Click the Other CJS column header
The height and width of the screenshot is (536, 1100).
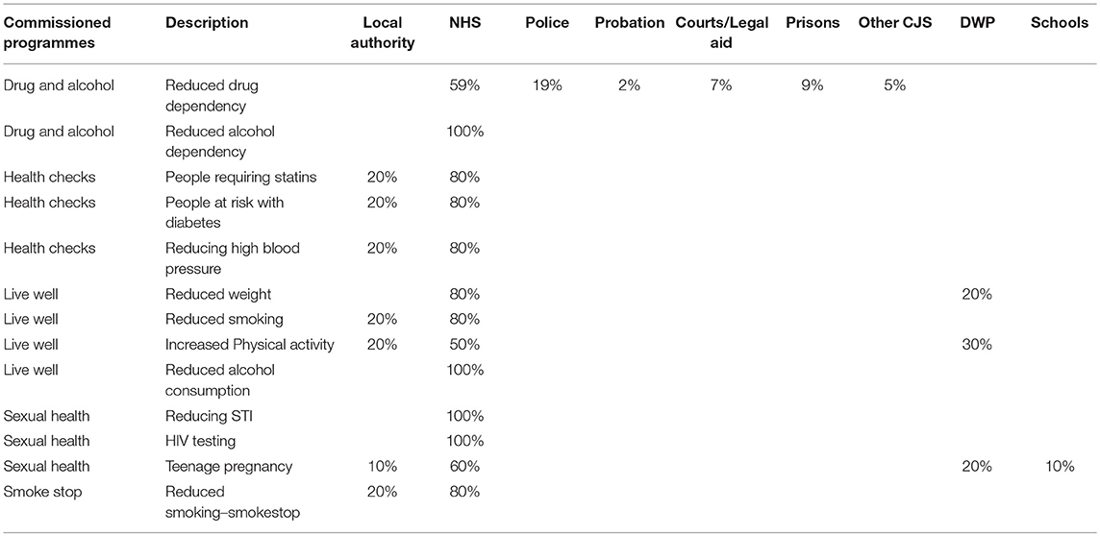[x=894, y=22]
